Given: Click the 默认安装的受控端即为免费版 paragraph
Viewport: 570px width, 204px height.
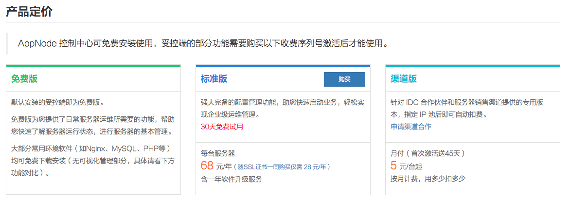Looking at the screenshot, I should click(58, 102).
